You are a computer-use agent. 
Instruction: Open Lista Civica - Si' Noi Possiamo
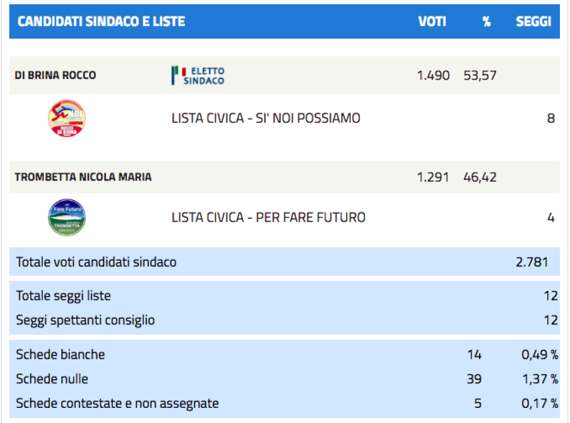tap(266, 118)
